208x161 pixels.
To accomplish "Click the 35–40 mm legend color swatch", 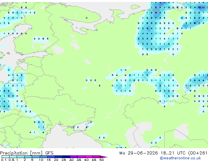I will (81, 157).
